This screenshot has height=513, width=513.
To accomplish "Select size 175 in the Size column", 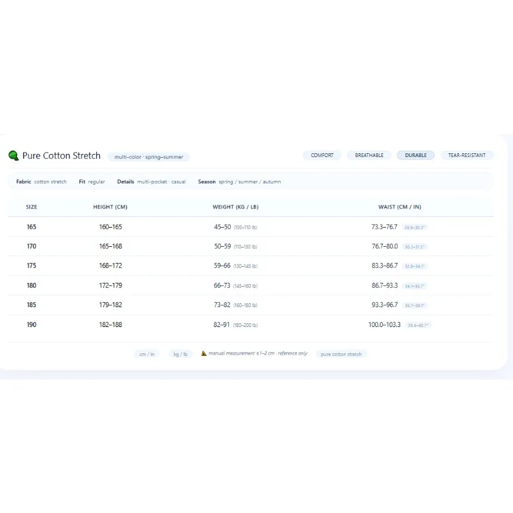I will (31, 265).
